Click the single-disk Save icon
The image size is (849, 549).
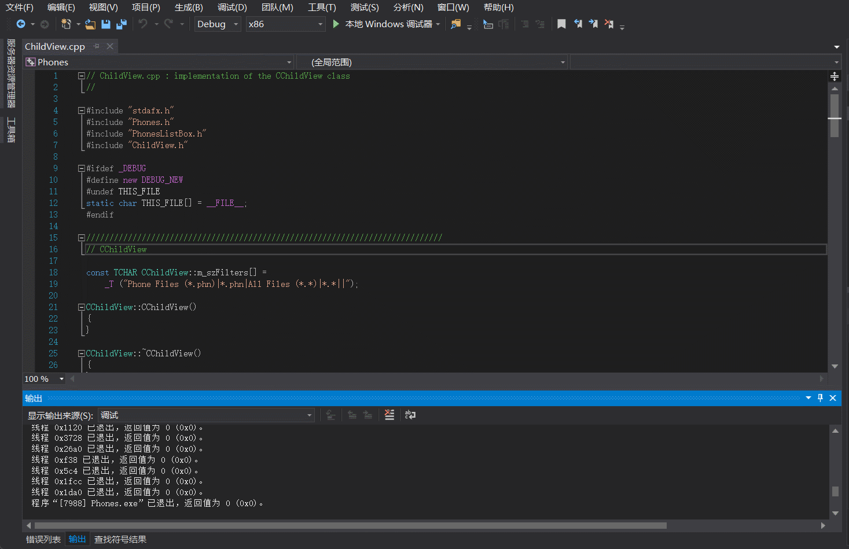pyautogui.click(x=106, y=24)
